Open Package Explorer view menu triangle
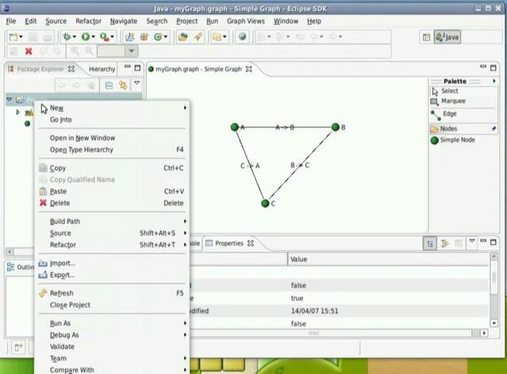This screenshot has height=374, width=507. click(x=137, y=83)
